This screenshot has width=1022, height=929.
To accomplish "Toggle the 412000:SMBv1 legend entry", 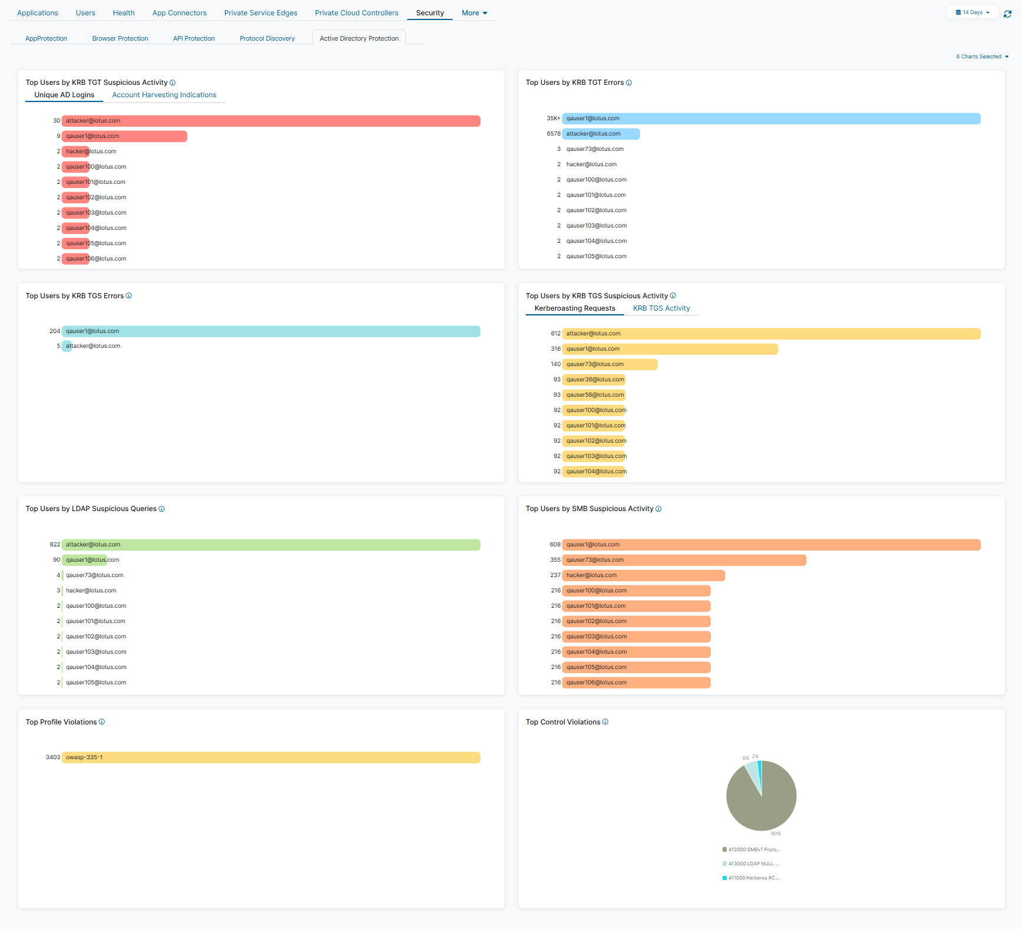I will 753,849.
